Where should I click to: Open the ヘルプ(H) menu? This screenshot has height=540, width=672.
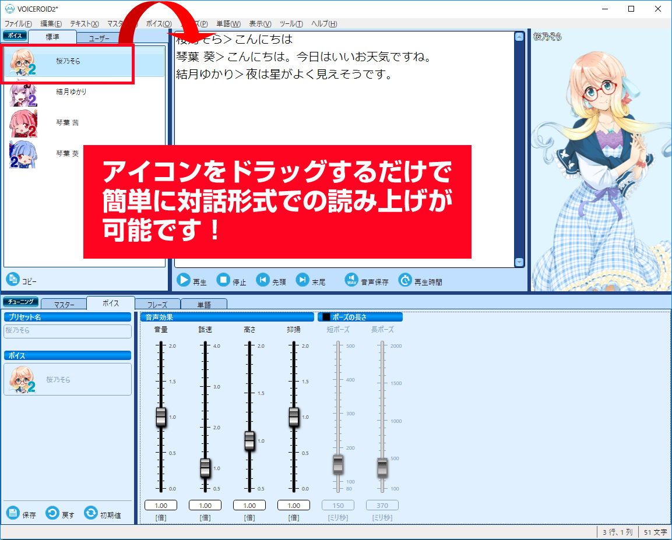[324, 23]
